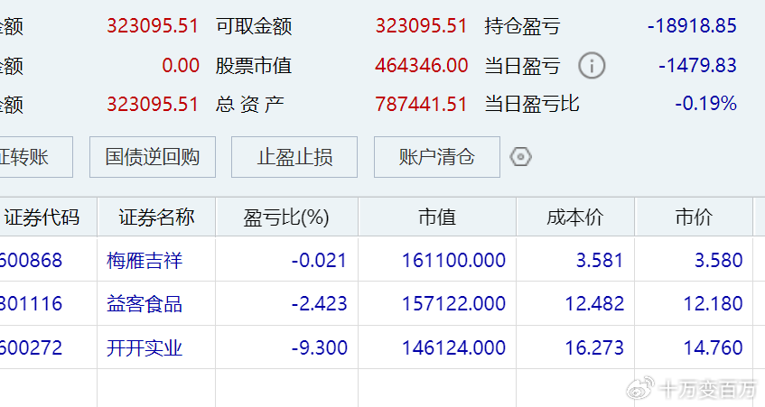Select the 梅雁吉祥 stock row

tap(145, 261)
